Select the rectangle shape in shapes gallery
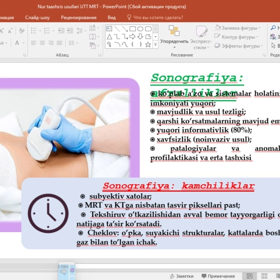Image resolution: width=280 pixels, height=280 pixels. (133, 29)
